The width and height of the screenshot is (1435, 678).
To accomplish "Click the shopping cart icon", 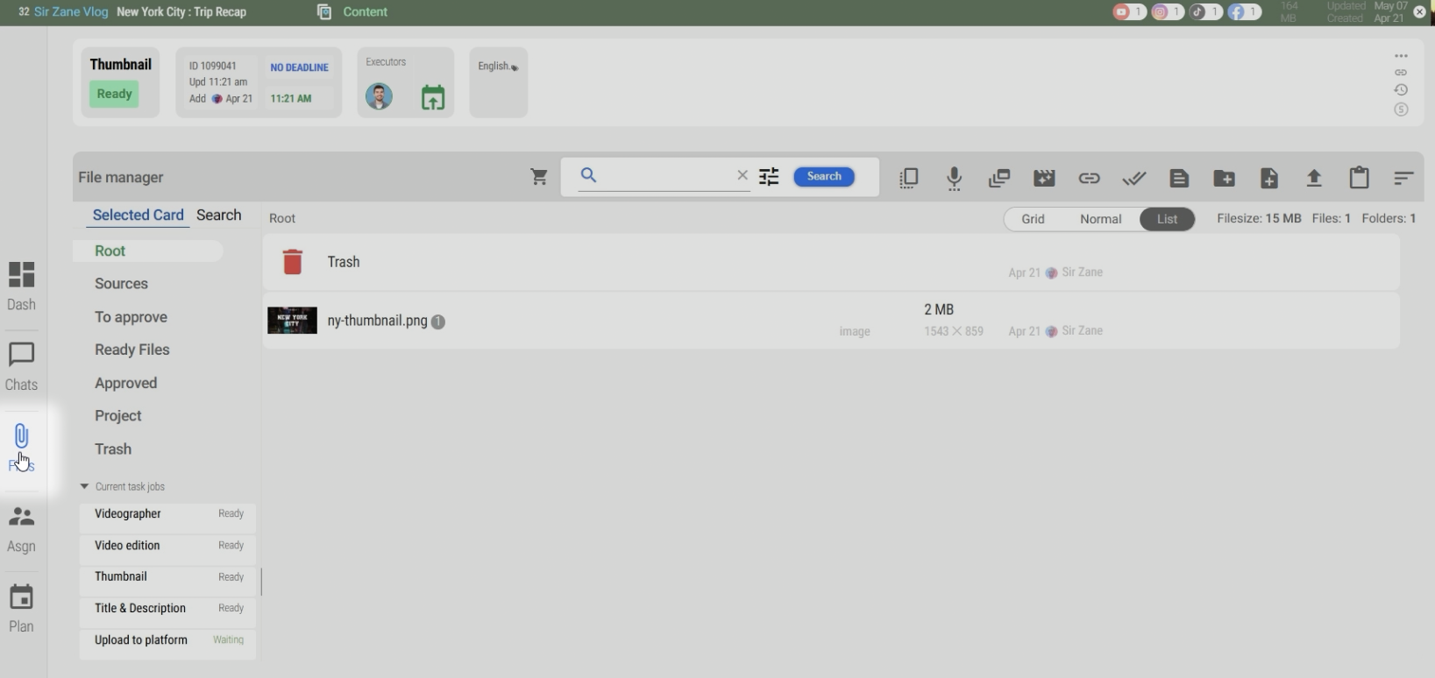I will (539, 177).
